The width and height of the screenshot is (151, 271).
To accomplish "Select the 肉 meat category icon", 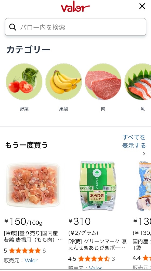I will coord(103,82).
